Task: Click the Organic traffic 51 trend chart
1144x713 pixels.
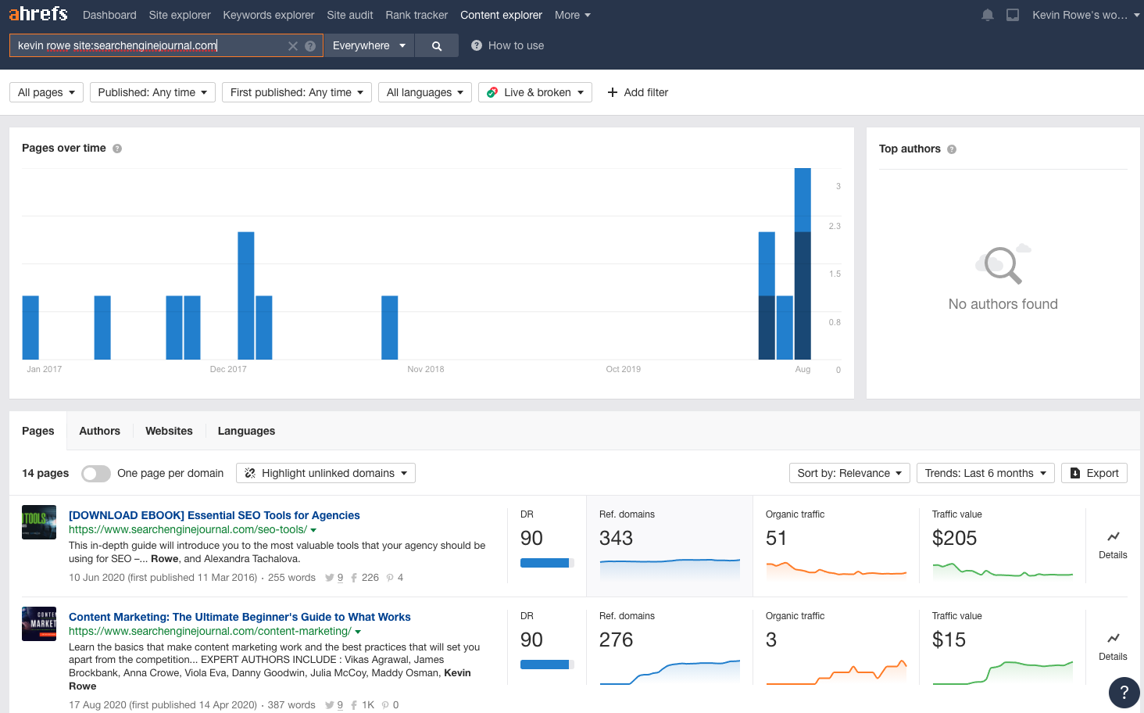Action: tap(836, 569)
